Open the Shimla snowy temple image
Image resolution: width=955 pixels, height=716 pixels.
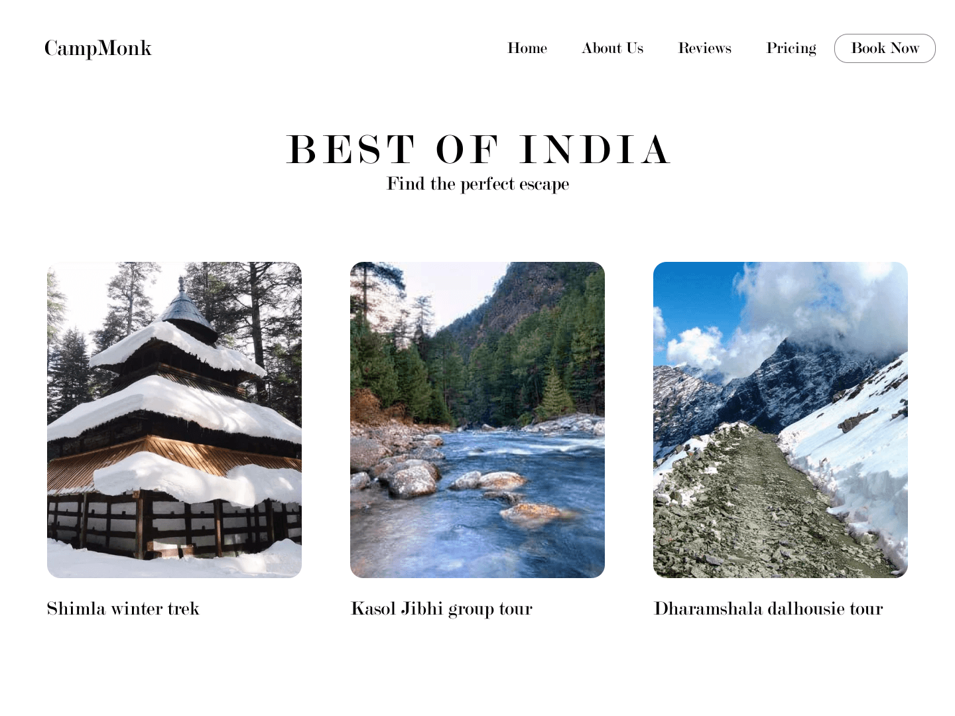click(174, 420)
